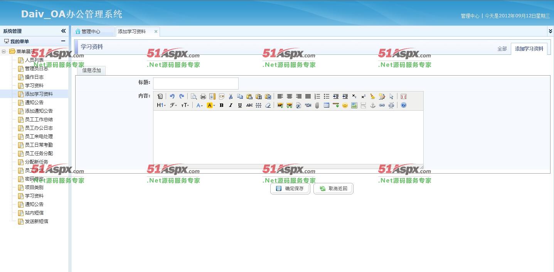The height and width of the screenshot is (272, 554).
Task: Open the yellow highlight color picker
Action: 211,105
